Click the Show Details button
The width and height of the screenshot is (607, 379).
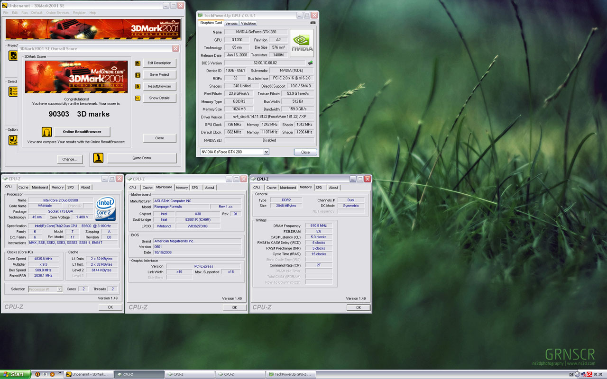click(159, 98)
